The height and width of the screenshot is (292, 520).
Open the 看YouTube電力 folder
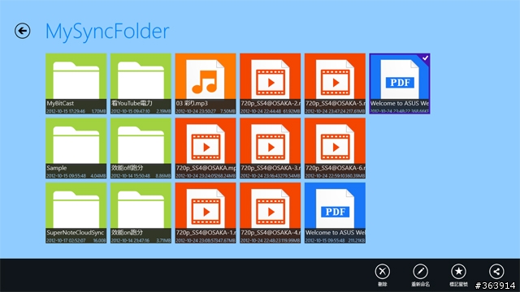pyautogui.click(x=141, y=84)
